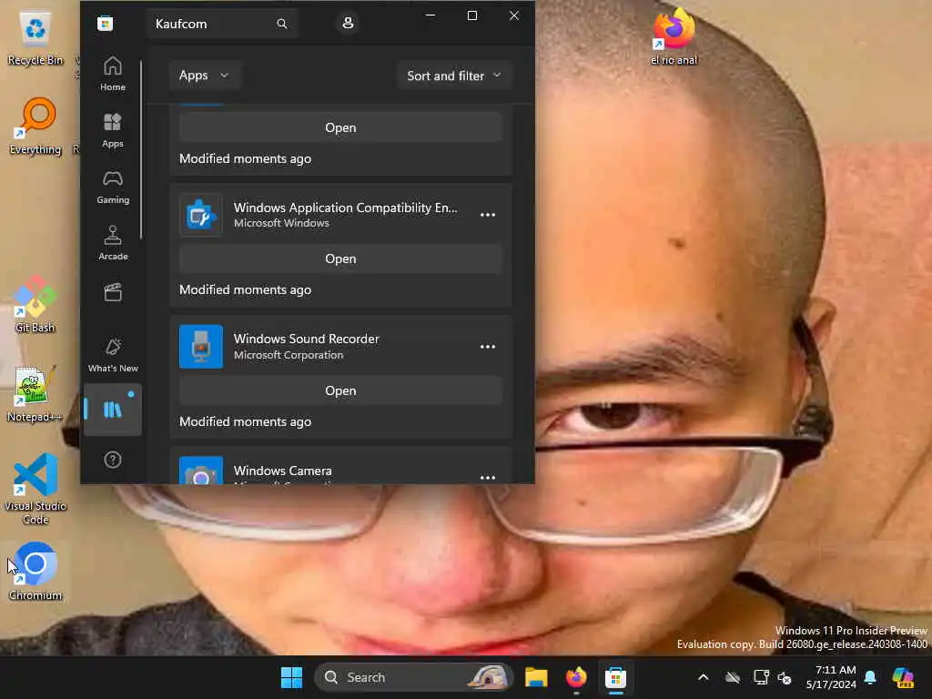Open the Help question mark icon
This screenshot has width=932, height=699.
[x=113, y=460]
